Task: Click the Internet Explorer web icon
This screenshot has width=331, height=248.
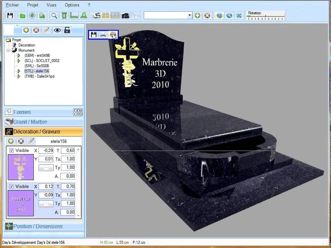Action: click(220, 15)
